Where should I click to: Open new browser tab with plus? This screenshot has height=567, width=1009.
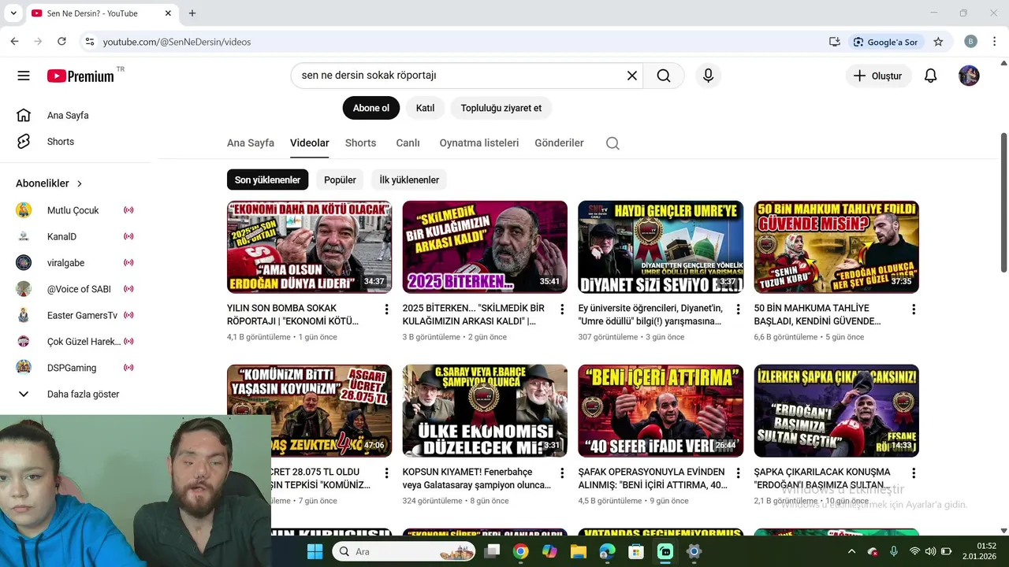click(192, 13)
